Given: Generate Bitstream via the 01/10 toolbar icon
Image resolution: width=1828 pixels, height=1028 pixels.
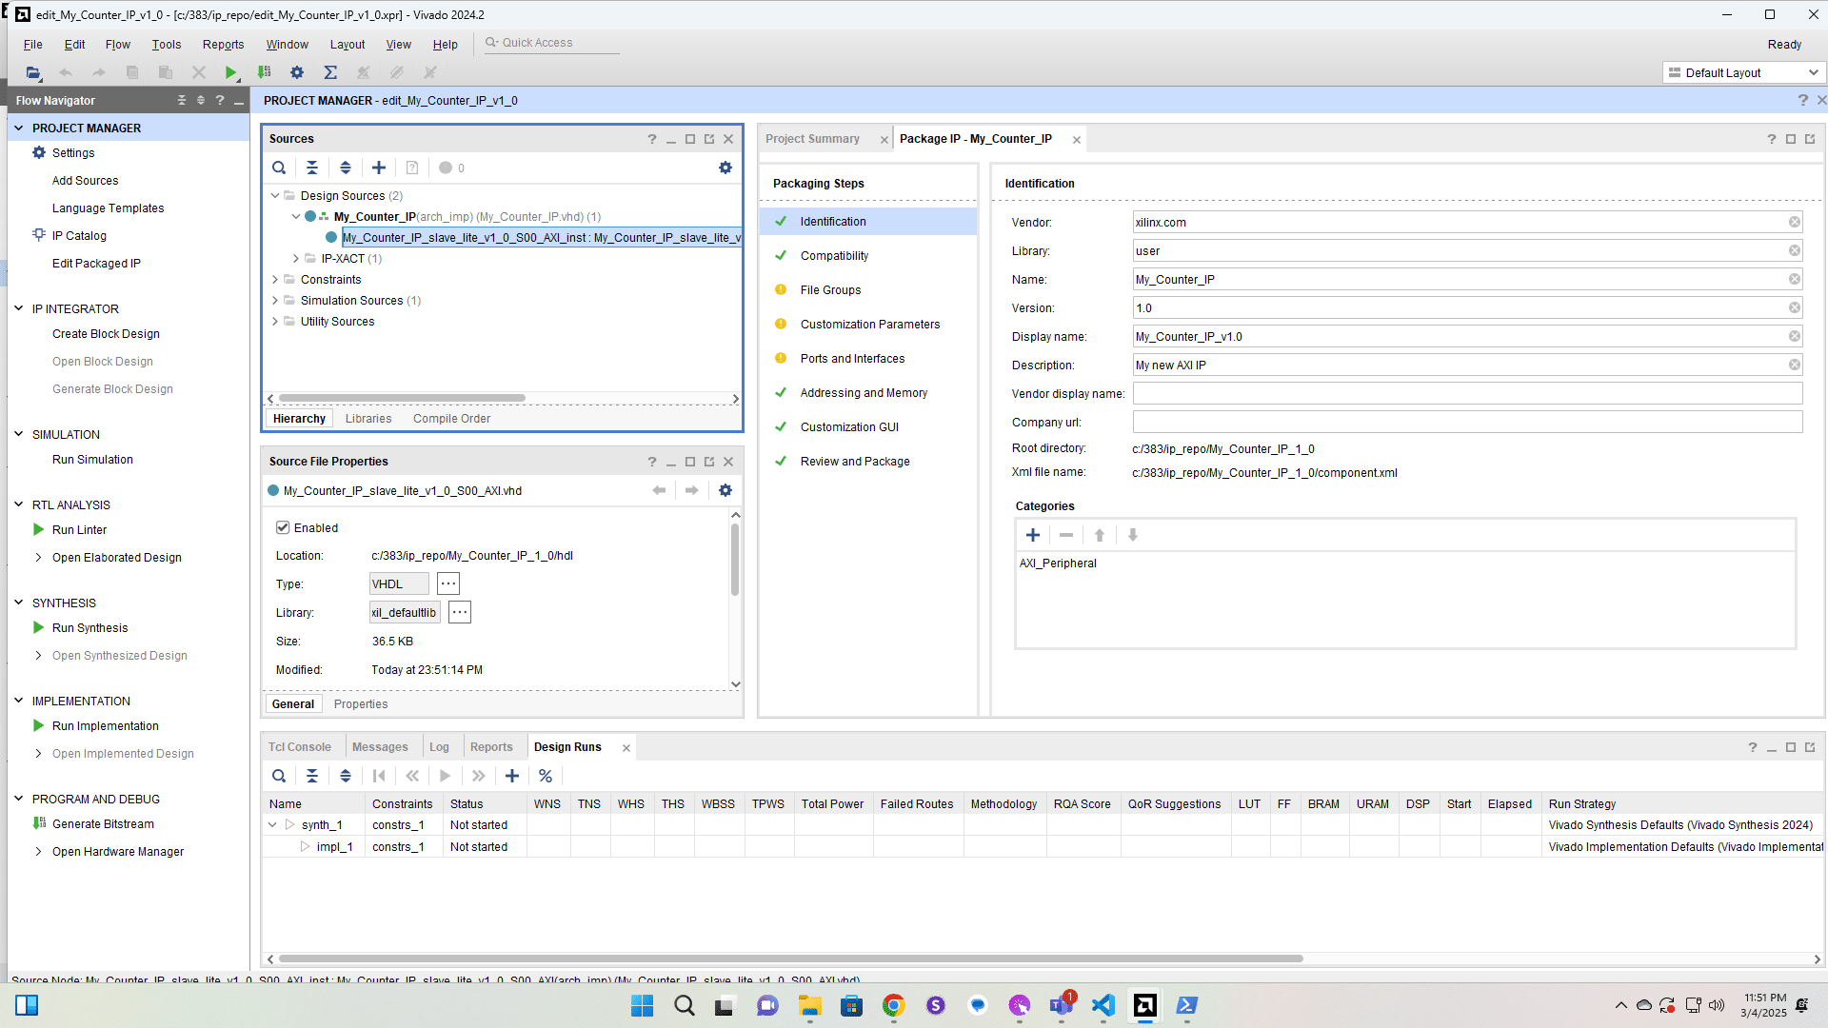Looking at the screenshot, I should (x=265, y=72).
